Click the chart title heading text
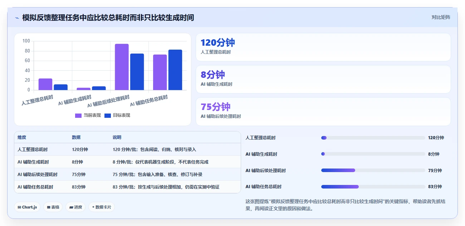Viewport: 465px width, 226px height. click(108, 17)
